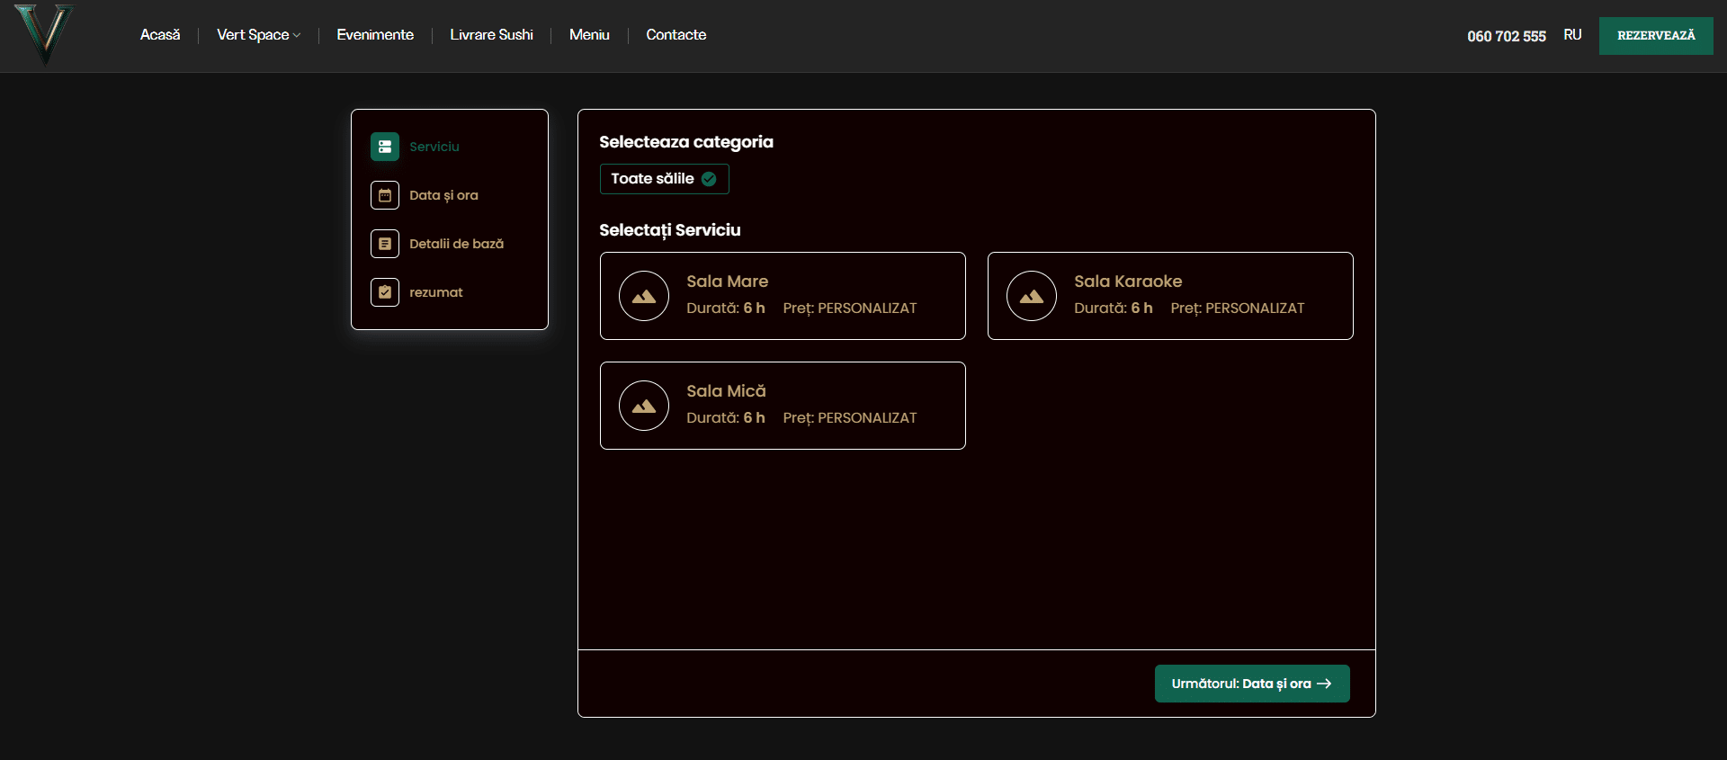Click the Detalii de bază document icon
This screenshot has width=1727, height=760.
click(x=385, y=244)
